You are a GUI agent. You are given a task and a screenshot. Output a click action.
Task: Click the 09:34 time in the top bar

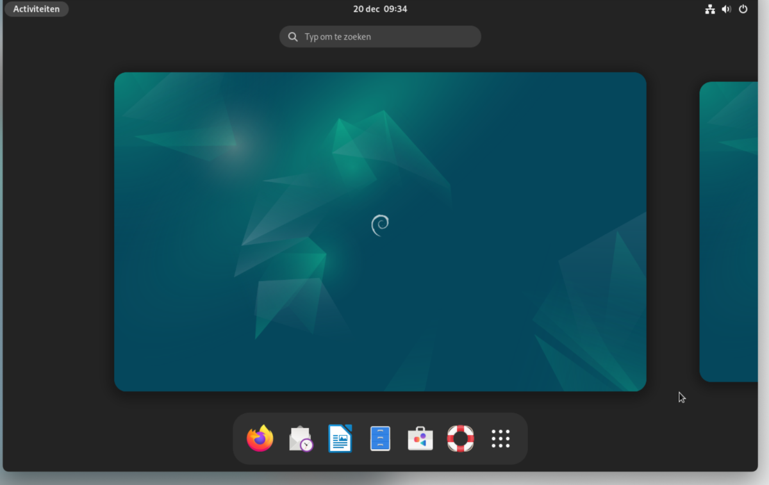[x=395, y=9]
